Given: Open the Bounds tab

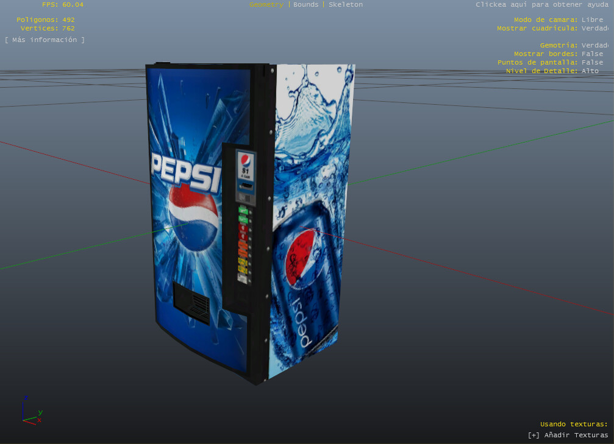Looking at the screenshot, I should (x=305, y=5).
